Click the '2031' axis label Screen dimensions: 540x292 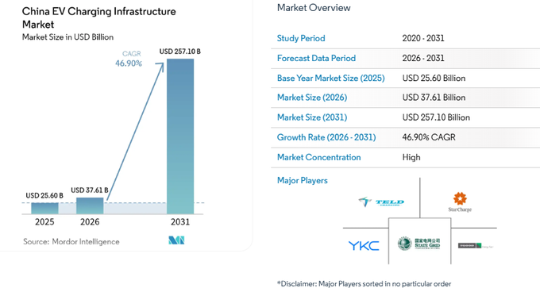[180, 222]
